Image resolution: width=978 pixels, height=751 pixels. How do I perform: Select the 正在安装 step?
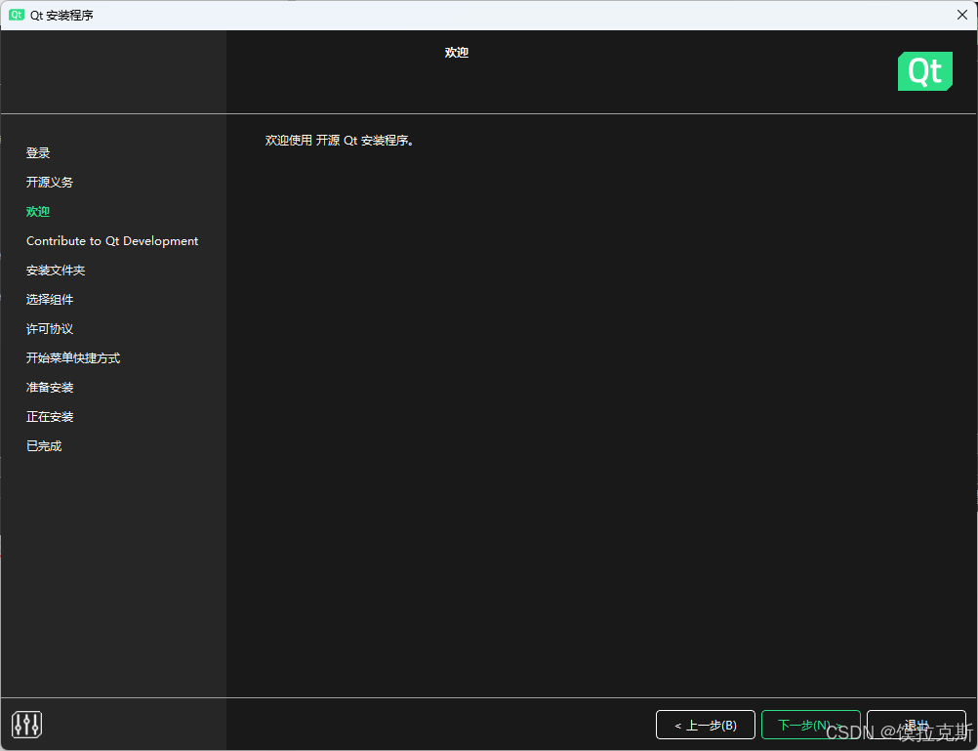50,417
